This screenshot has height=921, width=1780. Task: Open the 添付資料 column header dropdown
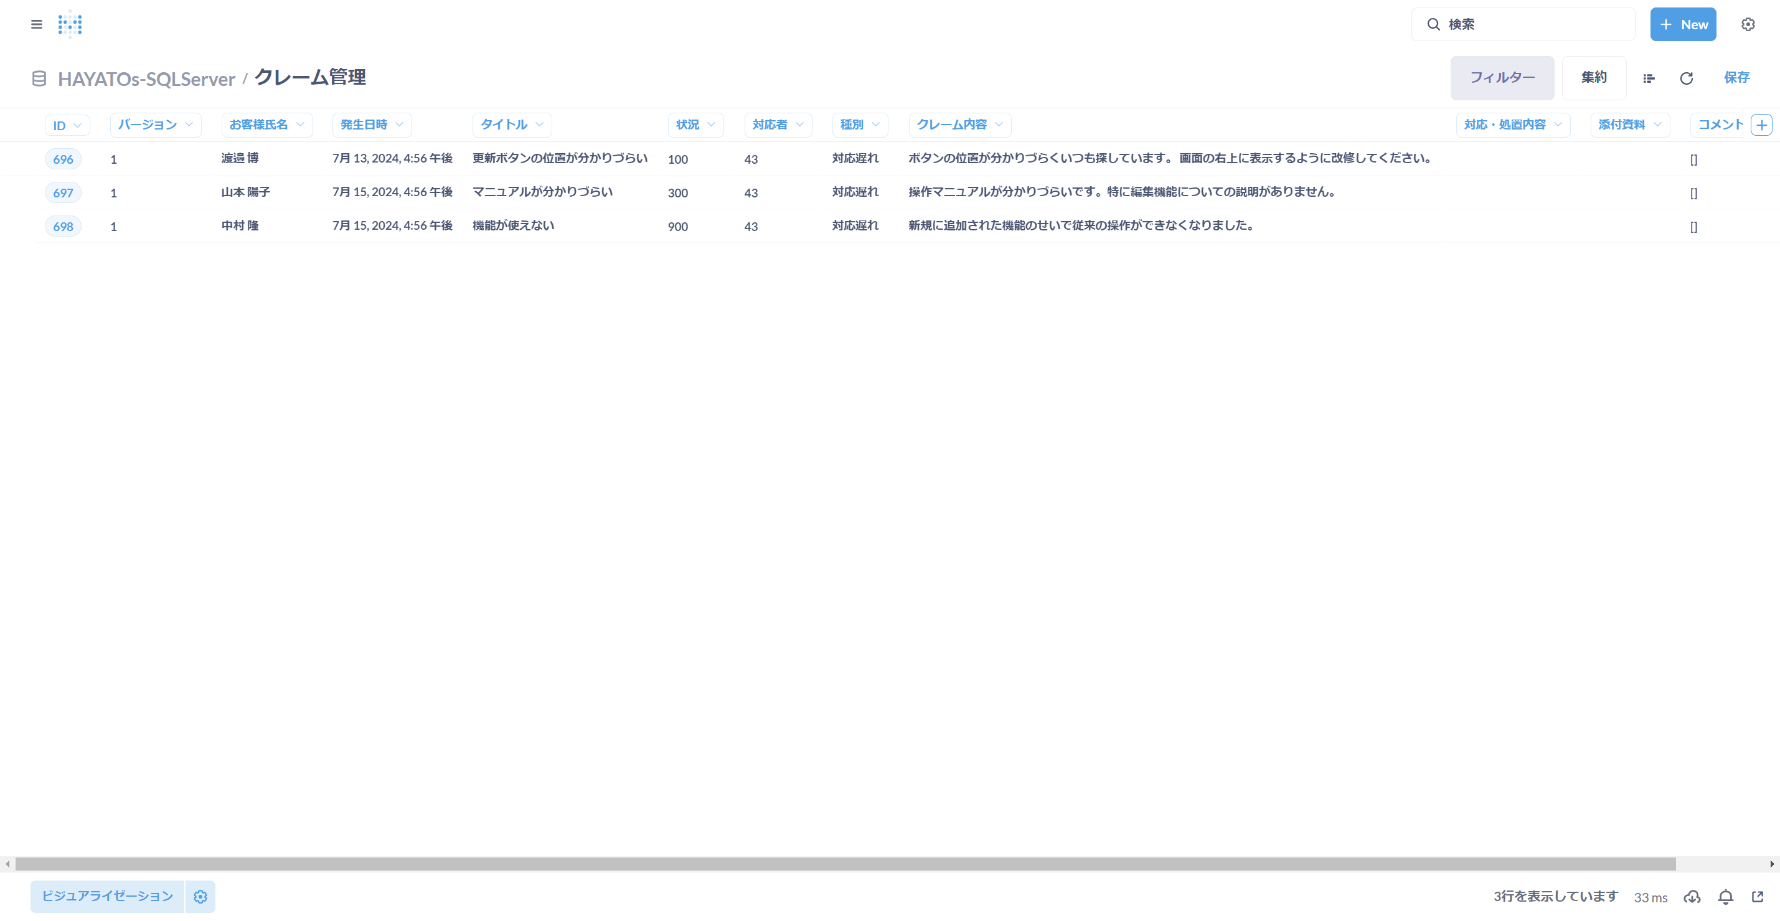[x=1629, y=125]
